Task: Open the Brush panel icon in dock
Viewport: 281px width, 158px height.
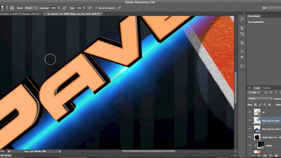Action: point(242,28)
